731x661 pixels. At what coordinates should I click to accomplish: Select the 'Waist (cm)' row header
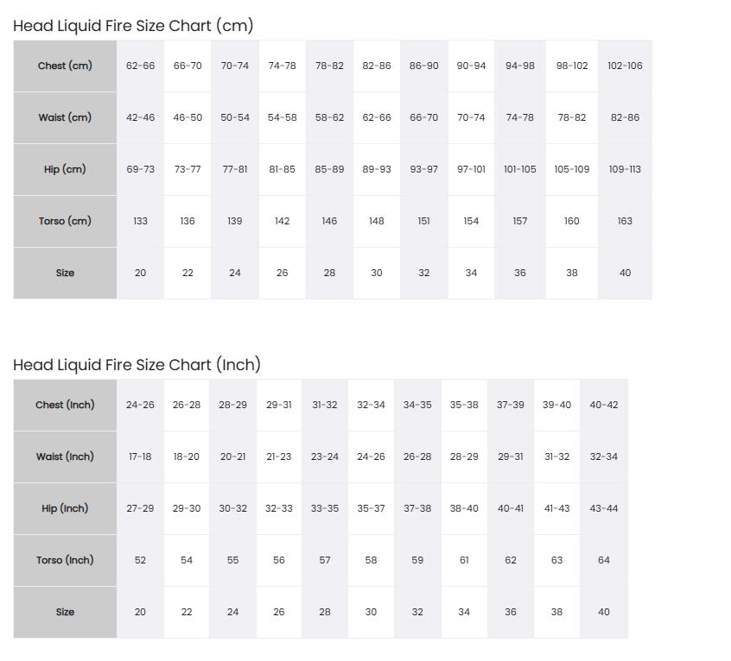tap(66, 117)
